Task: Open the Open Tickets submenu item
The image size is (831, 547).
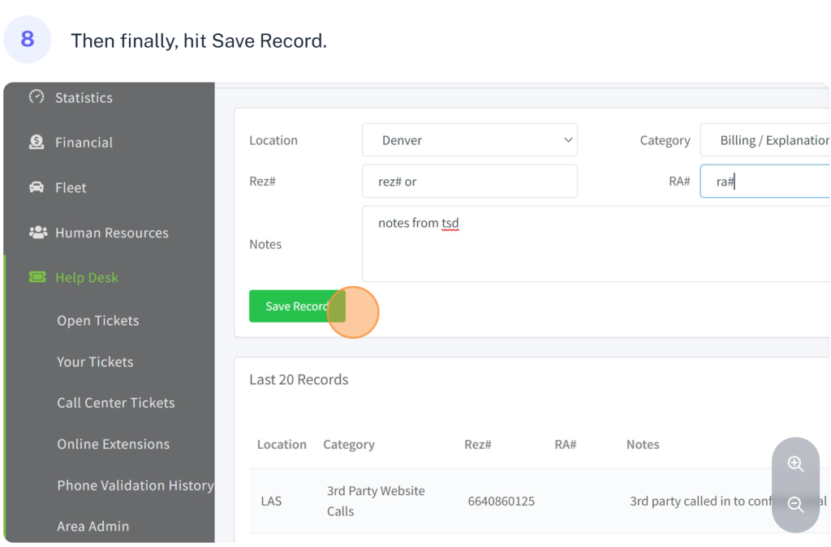Action: tap(97, 321)
